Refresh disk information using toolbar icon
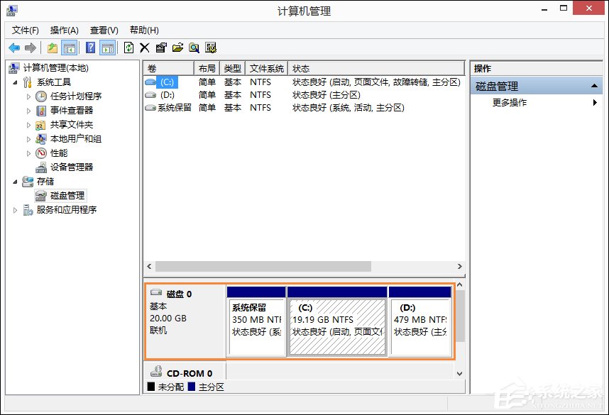 [x=128, y=47]
